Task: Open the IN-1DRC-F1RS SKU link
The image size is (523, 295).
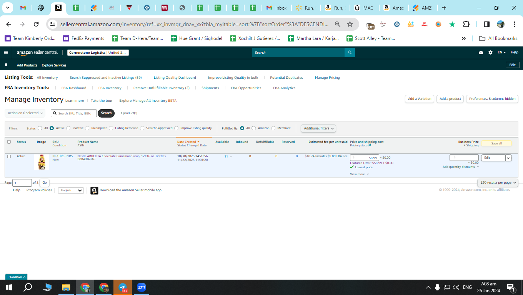Action: pos(62,156)
